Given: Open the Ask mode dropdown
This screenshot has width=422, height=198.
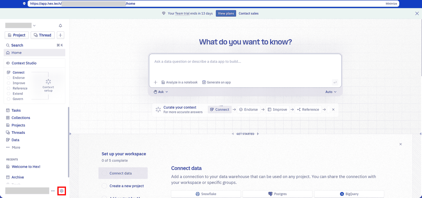Looking at the screenshot, I should tap(161, 92).
